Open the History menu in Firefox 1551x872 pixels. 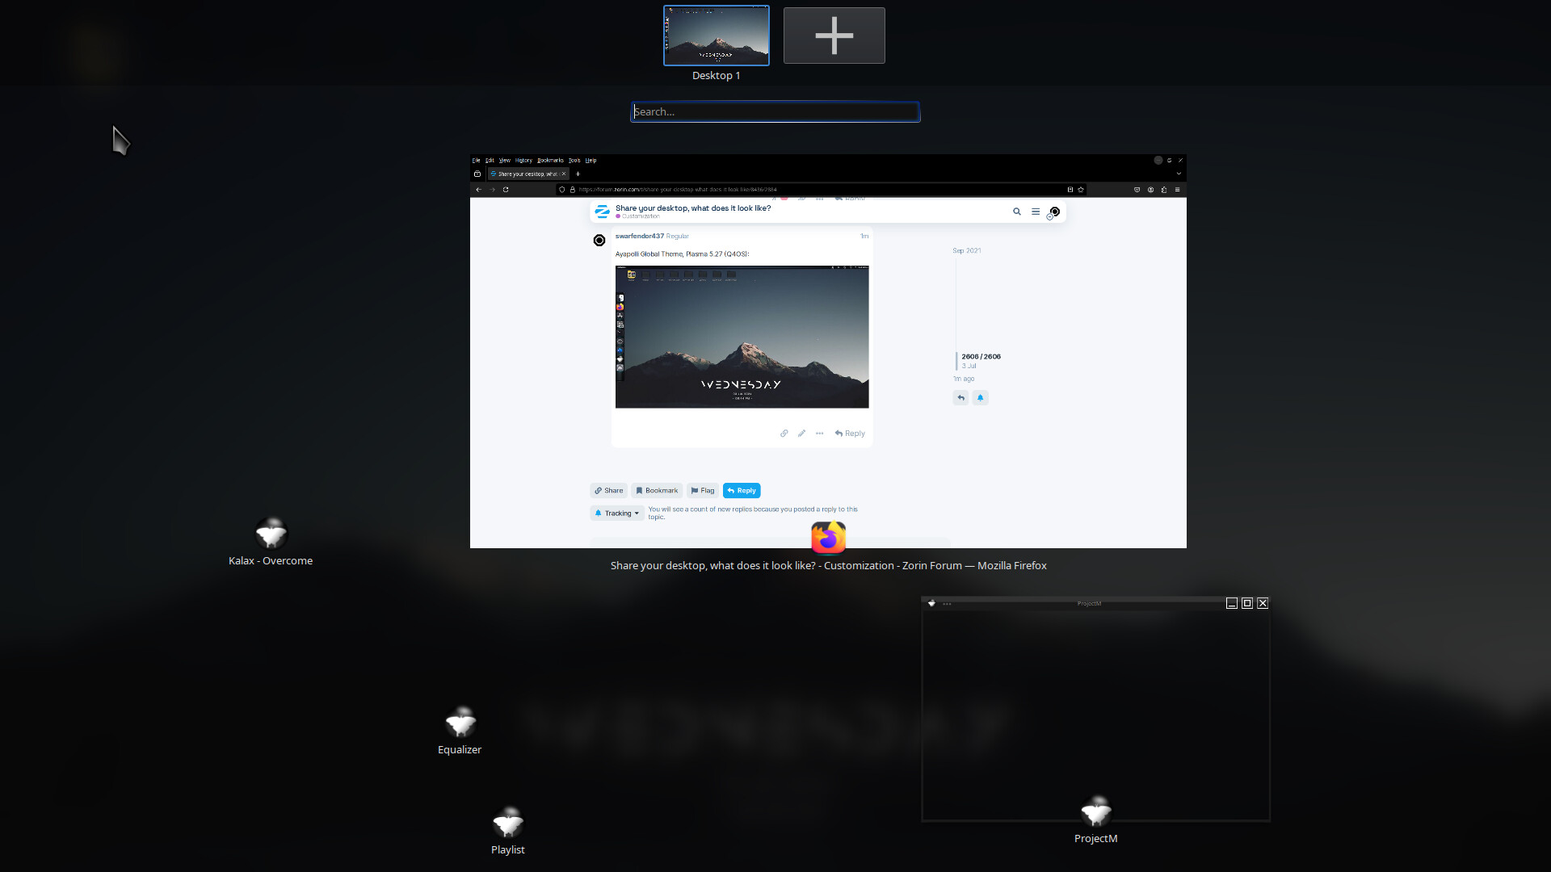pos(523,161)
